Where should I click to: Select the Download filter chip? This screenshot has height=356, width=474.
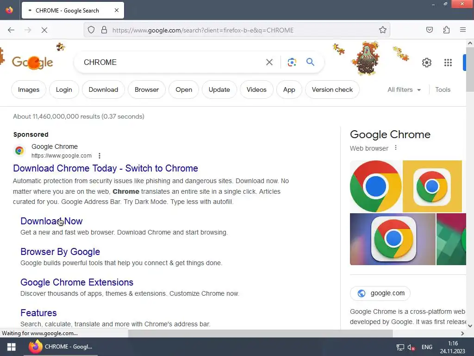103,89
